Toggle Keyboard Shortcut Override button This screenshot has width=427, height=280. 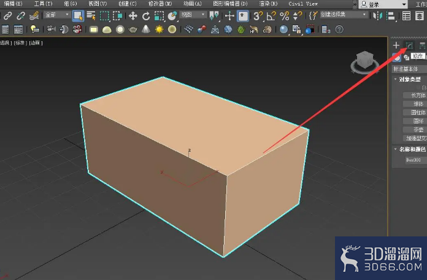(x=242, y=16)
